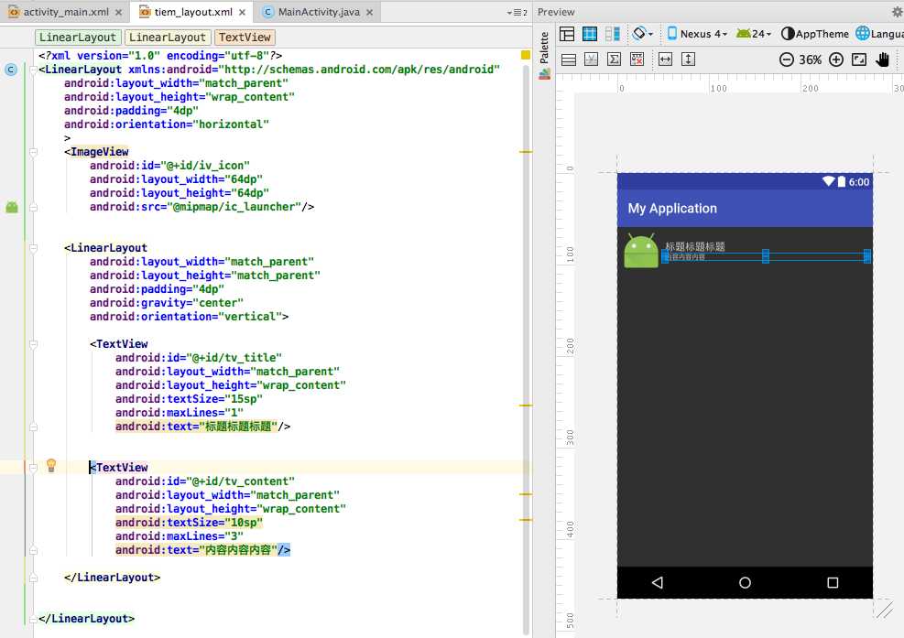904x638 pixels.
Task: Click the yellow inspection status indicator
Action: [526, 55]
